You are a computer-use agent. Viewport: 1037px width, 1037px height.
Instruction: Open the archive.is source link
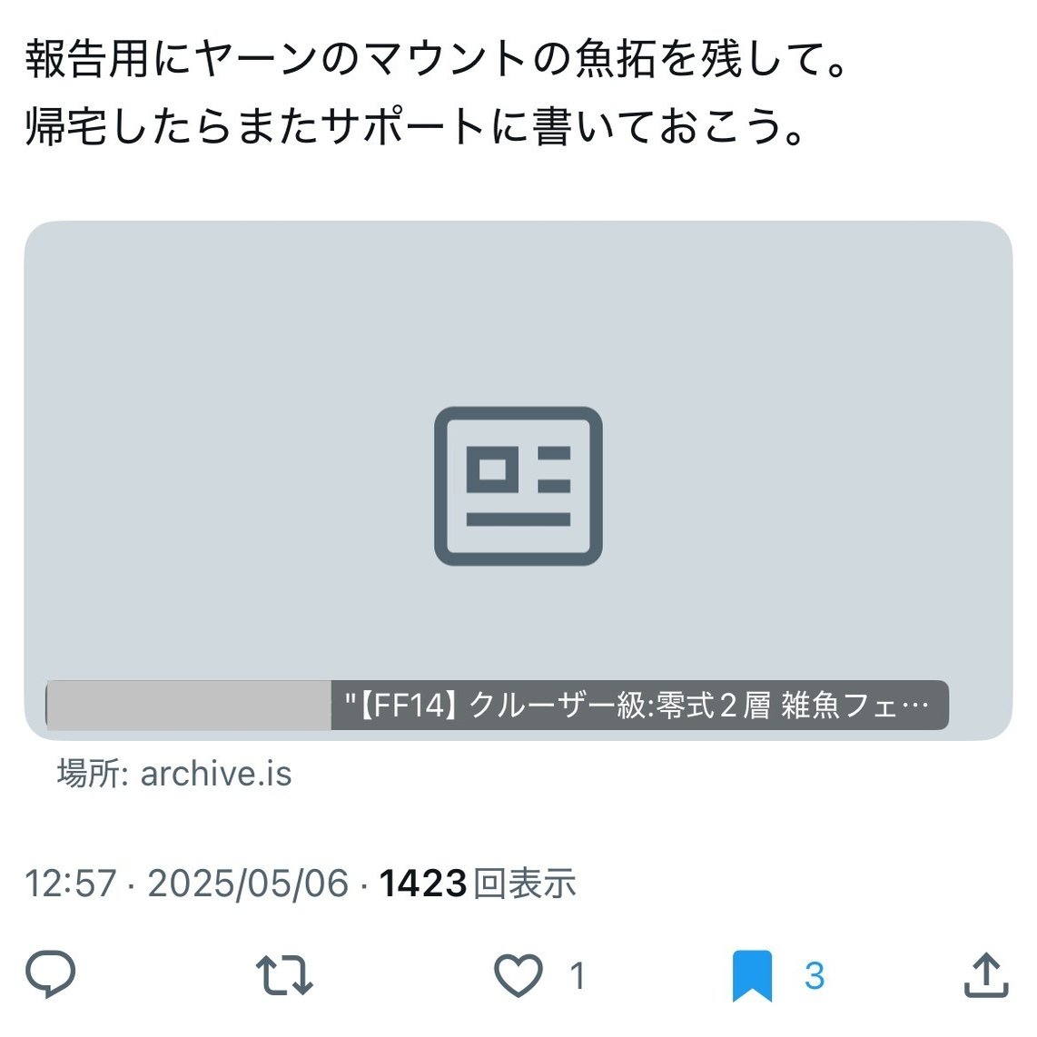pyautogui.click(x=215, y=773)
